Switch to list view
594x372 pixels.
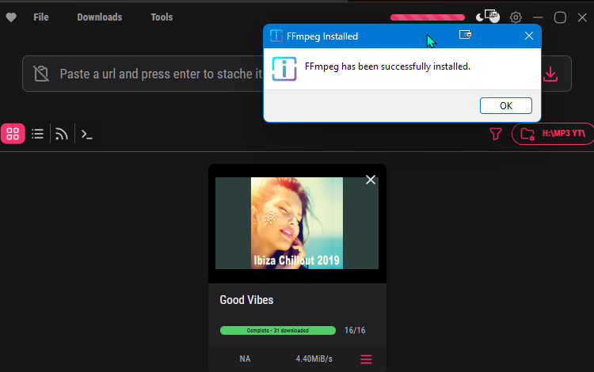coord(37,134)
